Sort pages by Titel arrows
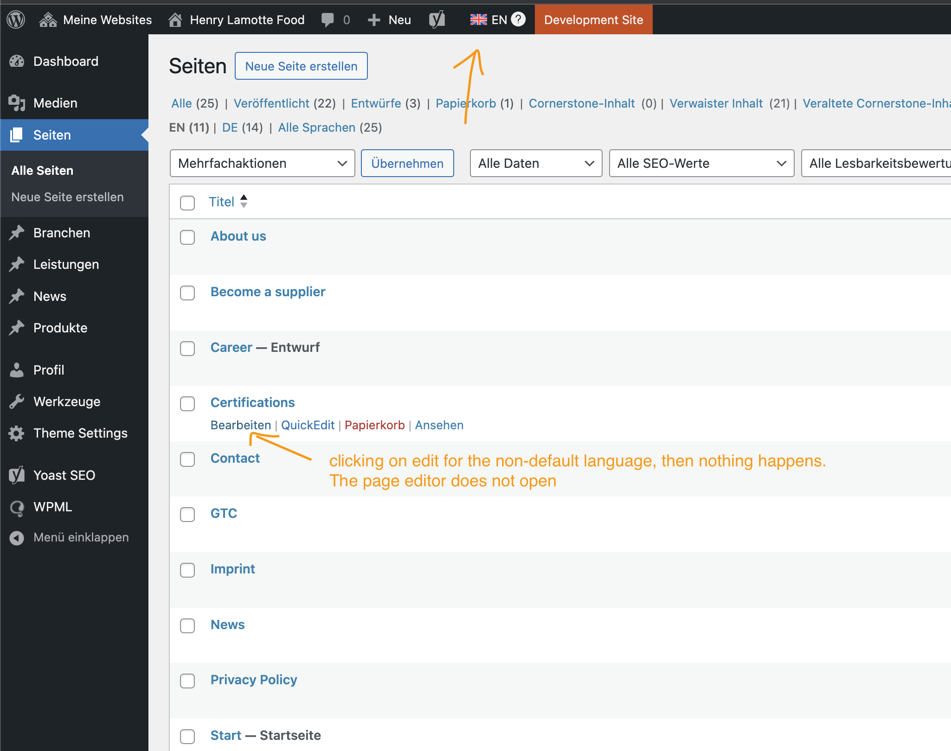Screen dimensions: 951x751 point(244,202)
